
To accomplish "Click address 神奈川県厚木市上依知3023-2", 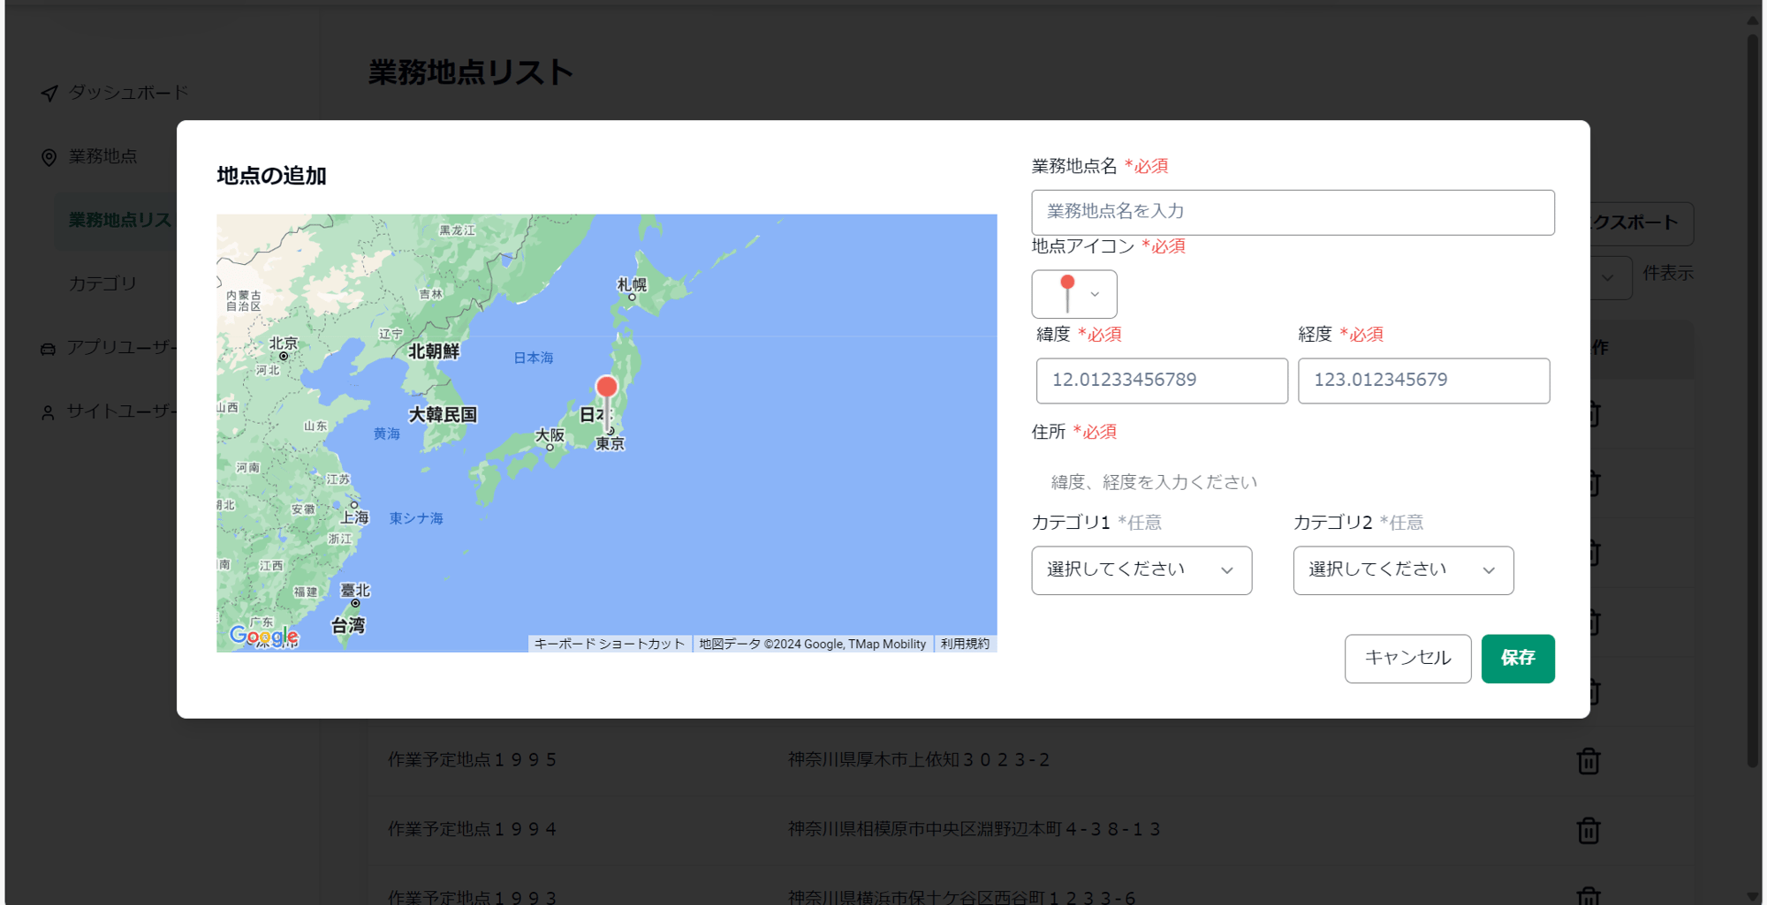I will pos(919,759).
